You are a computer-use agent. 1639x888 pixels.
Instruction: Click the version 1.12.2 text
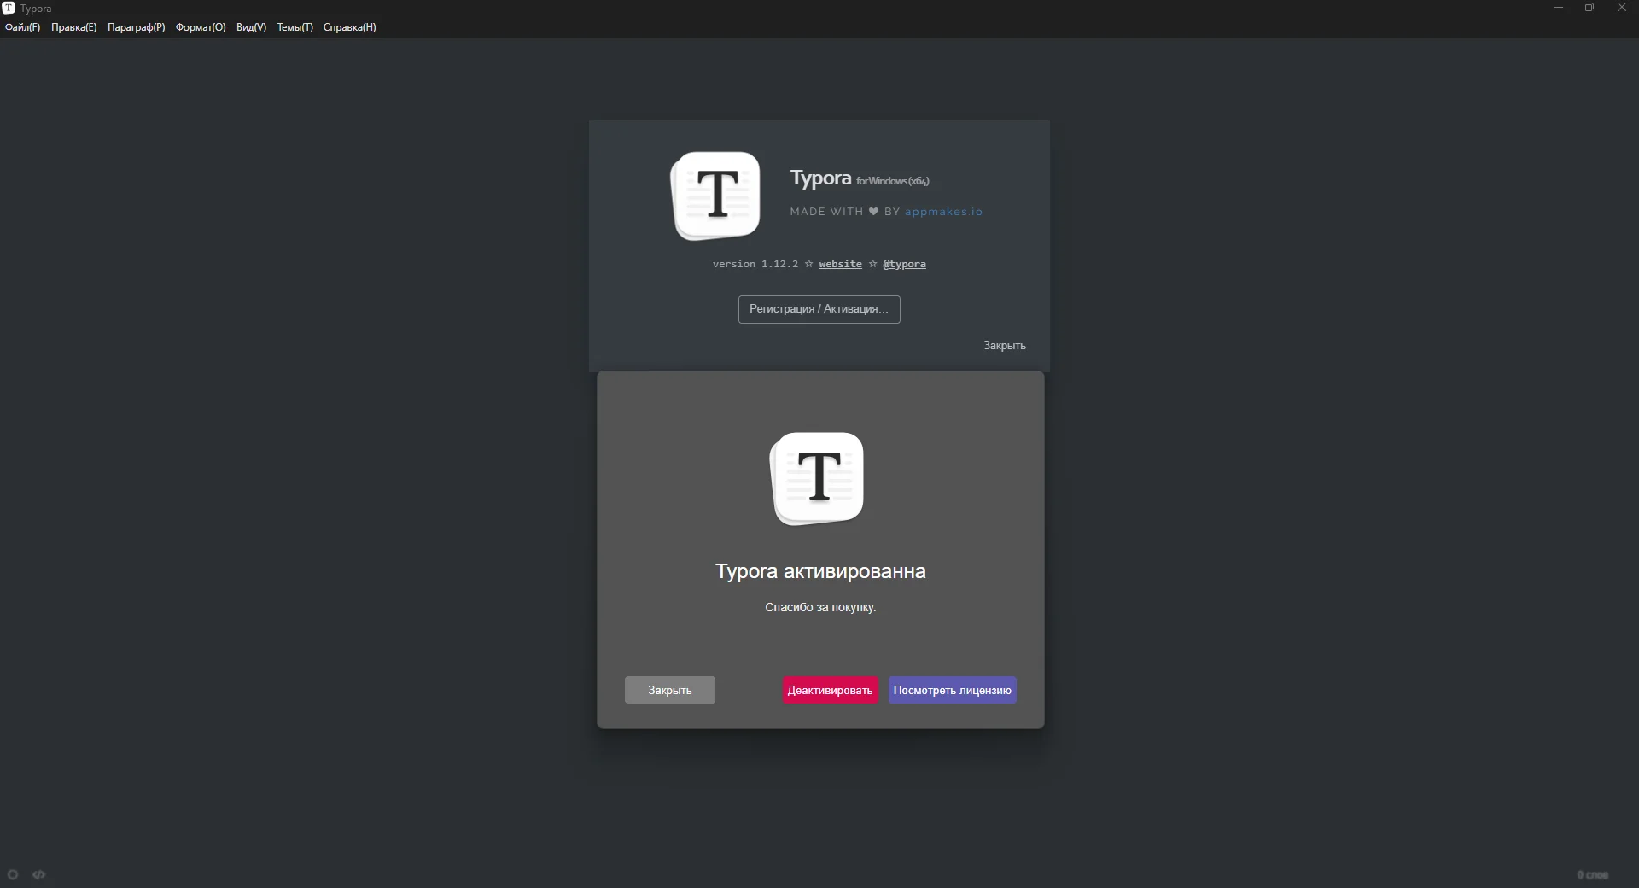pyautogui.click(x=755, y=264)
